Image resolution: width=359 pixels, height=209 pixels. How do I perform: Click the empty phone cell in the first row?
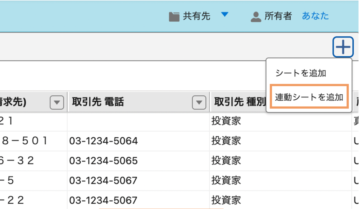[x=138, y=121]
